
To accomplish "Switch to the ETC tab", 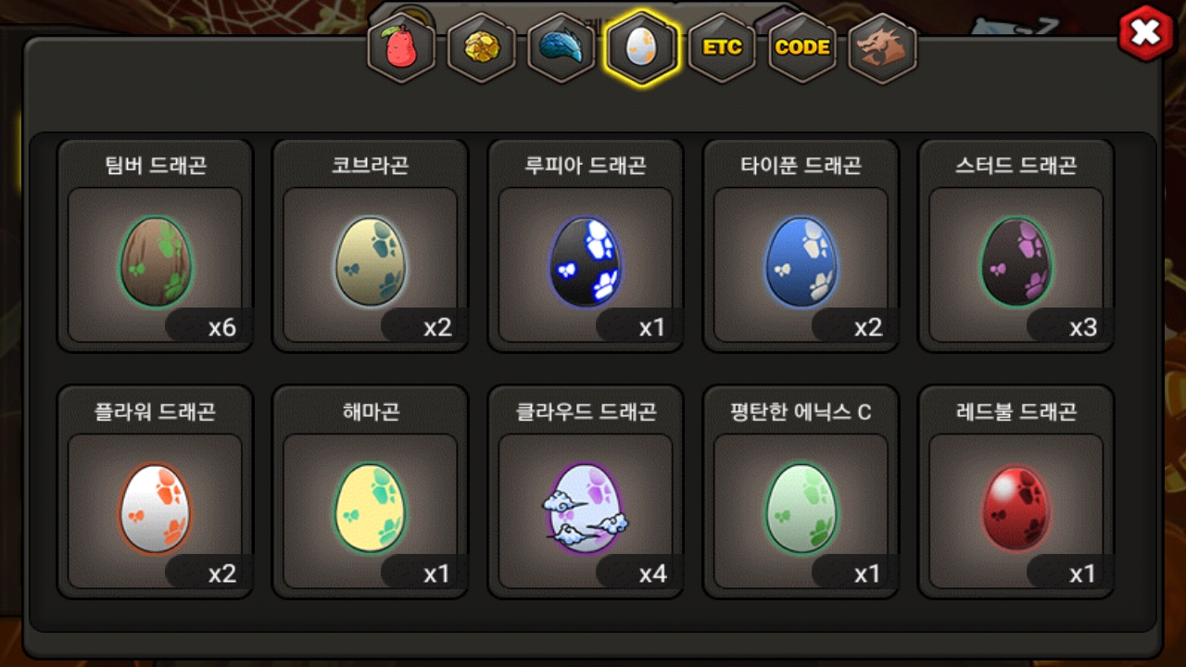I will click(x=722, y=48).
